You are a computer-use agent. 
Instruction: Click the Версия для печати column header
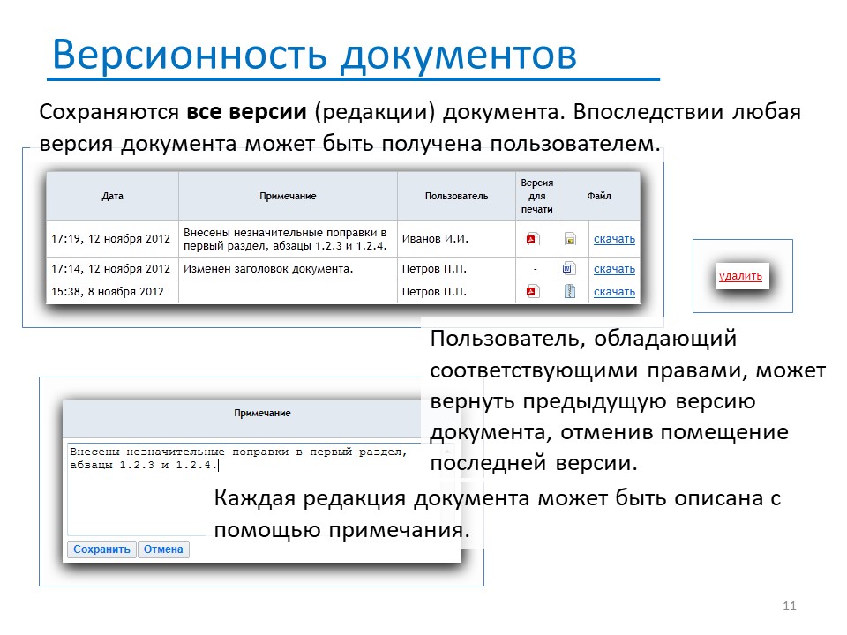coord(537,196)
